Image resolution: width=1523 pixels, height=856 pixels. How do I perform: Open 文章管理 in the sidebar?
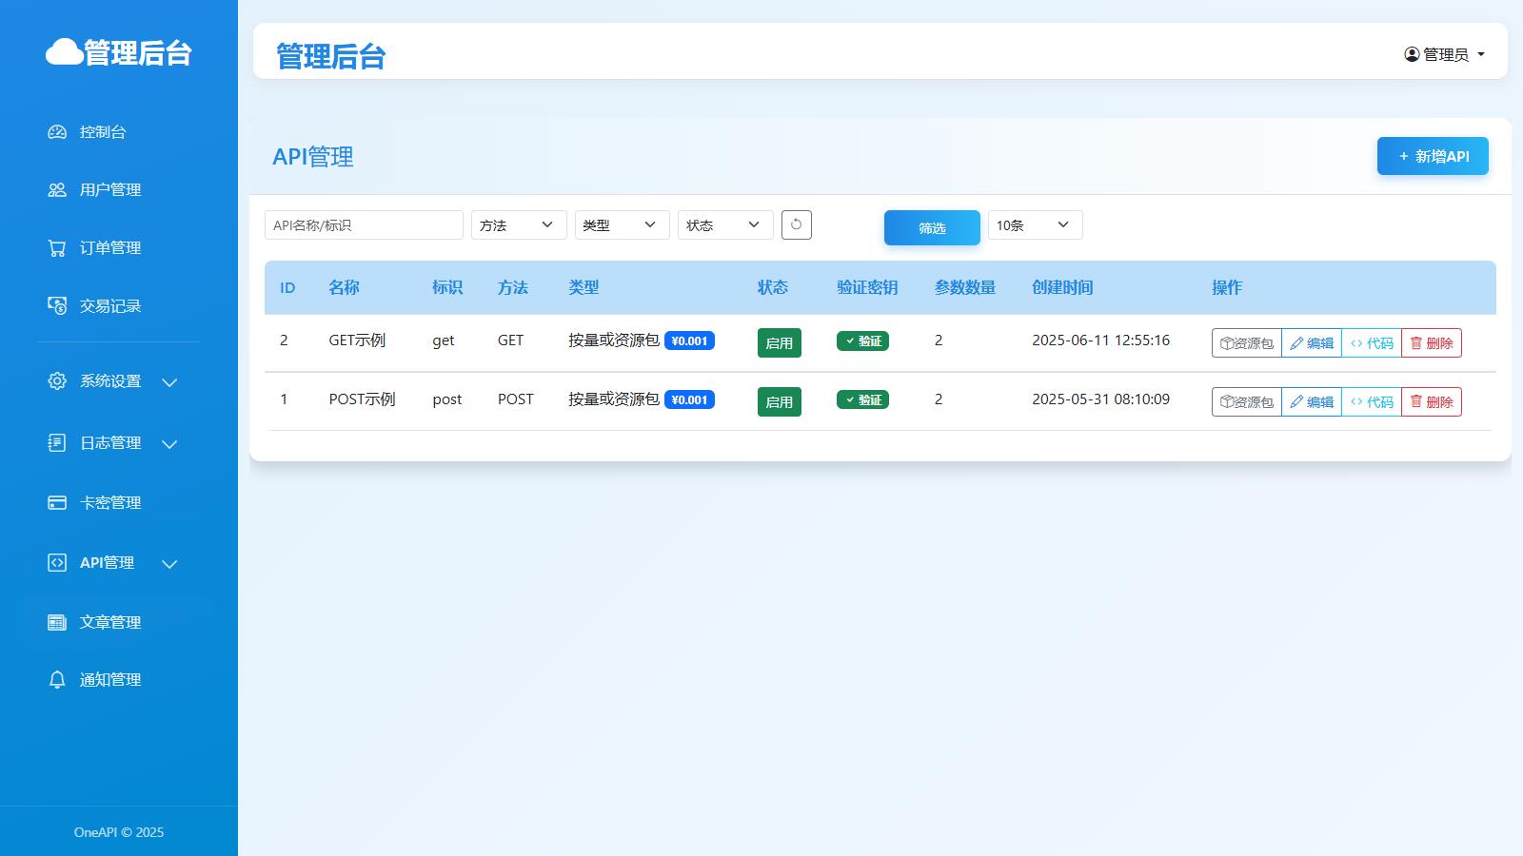pos(109,623)
